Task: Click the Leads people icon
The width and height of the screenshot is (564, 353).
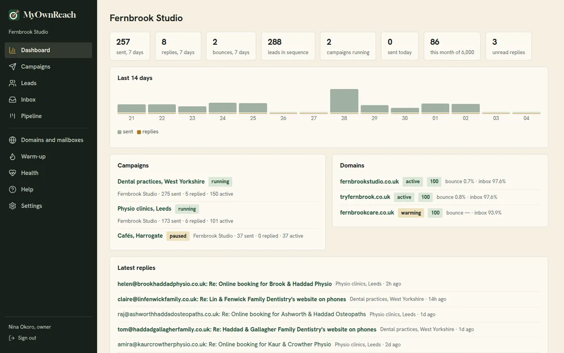Action: pos(13,83)
